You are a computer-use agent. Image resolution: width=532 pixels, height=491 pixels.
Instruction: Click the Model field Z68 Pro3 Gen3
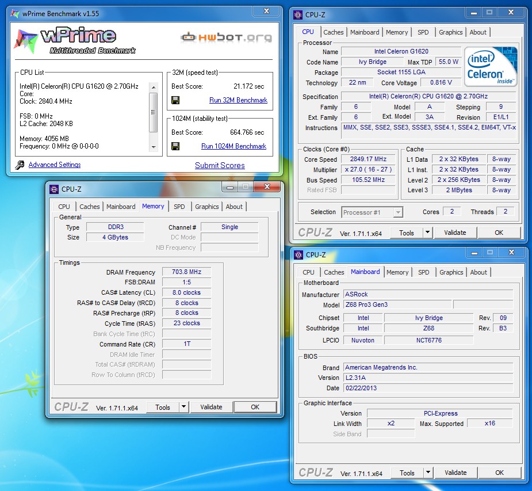tap(397, 305)
